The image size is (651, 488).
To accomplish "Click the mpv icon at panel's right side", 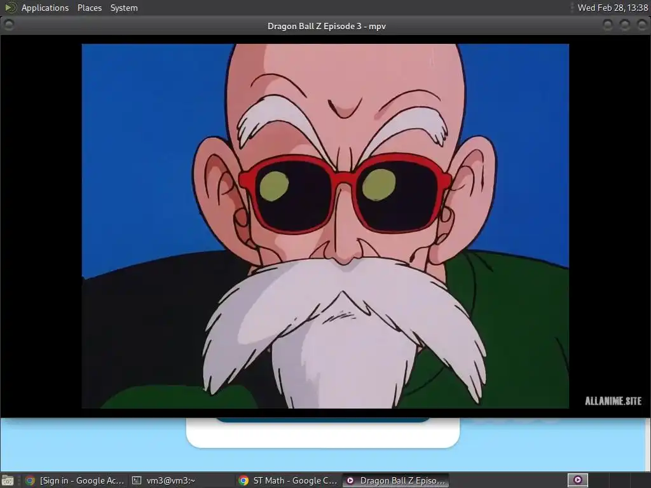I will [577, 480].
